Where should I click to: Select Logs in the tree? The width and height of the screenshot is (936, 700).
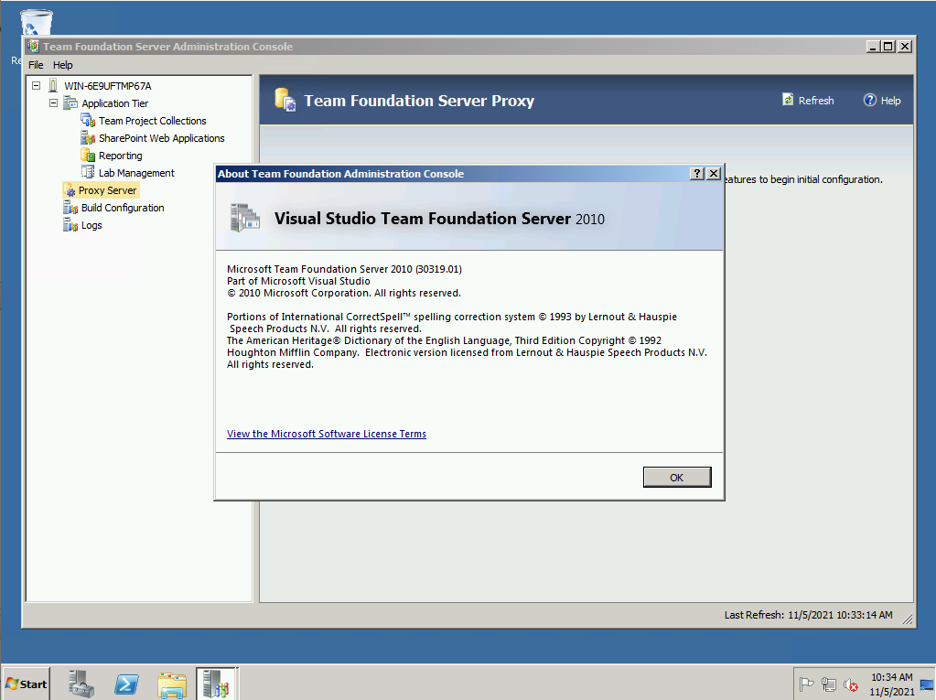(x=91, y=225)
